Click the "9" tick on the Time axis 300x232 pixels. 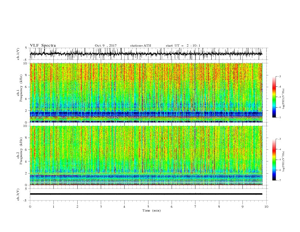(x=242, y=207)
